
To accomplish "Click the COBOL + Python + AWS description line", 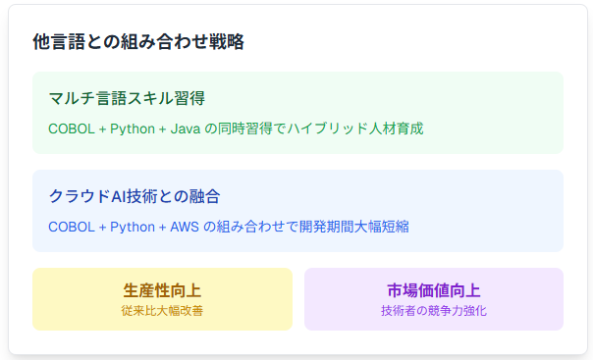I will pyautogui.click(x=229, y=227).
